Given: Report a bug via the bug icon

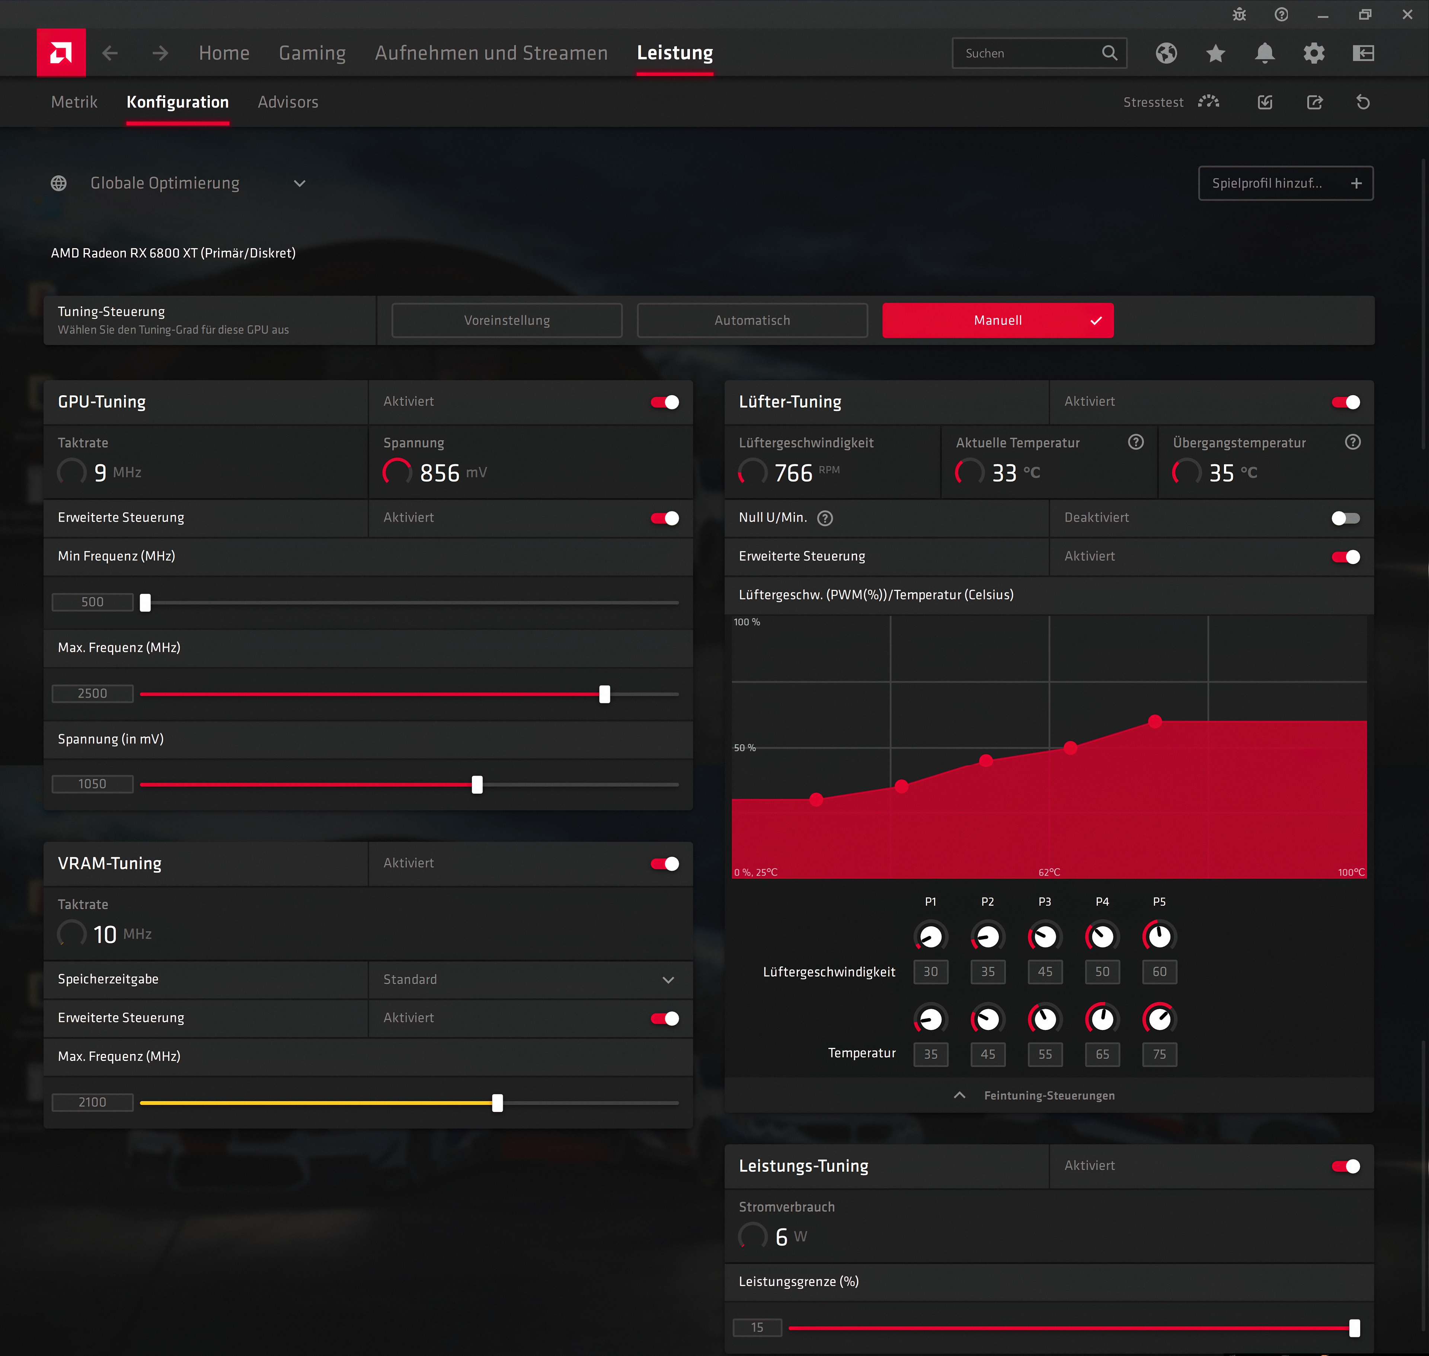Looking at the screenshot, I should 1239,14.
